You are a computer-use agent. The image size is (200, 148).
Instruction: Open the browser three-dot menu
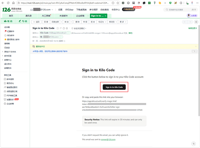[x=197, y=3]
